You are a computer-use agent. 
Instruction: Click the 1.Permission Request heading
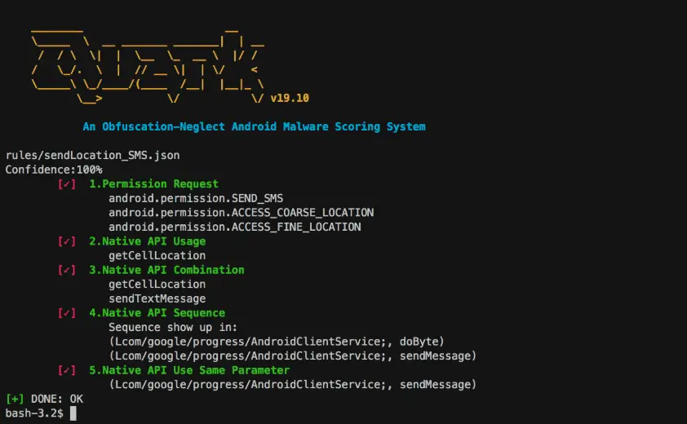pyautogui.click(x=153, y=184)
